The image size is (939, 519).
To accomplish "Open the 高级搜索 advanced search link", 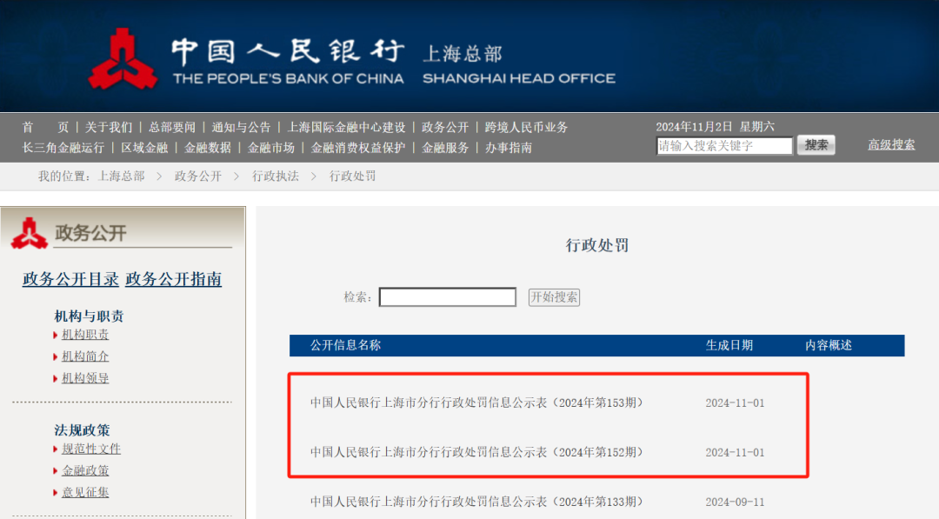I will pos(891,145).
